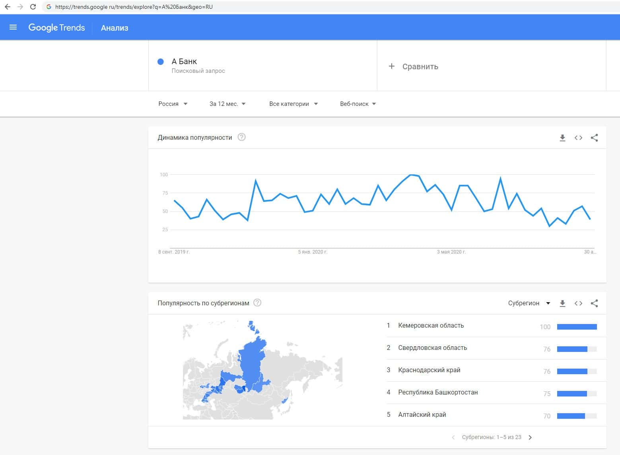Reload the page with refresh icon

click(33, 7)
